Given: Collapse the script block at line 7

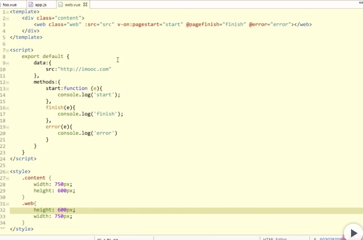Looking at the screenshot, I should click(x=8, y=50).
